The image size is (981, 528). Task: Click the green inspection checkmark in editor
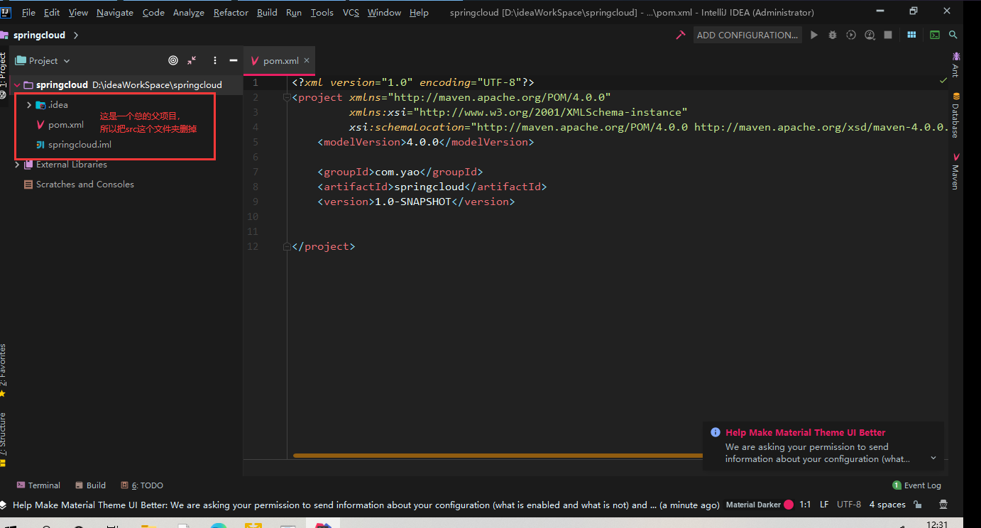tap(943, 81)
